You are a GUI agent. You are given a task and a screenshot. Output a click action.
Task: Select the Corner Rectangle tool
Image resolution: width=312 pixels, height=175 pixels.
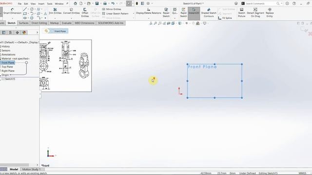25,14
